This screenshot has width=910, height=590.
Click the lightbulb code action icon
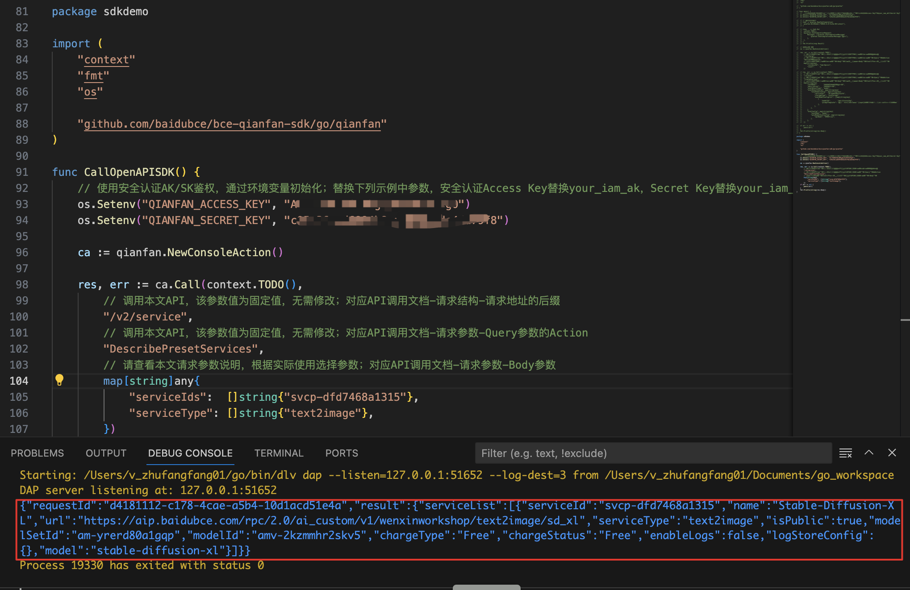[x=59, y=380]
